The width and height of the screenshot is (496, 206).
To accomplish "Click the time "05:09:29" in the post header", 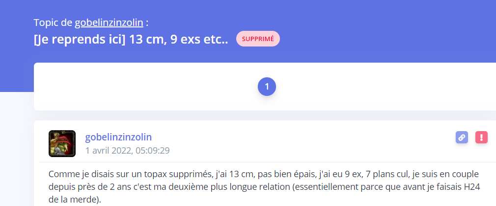I will 151,150.
